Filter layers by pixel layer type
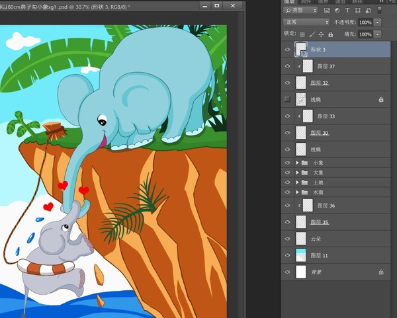 pyautogui.click(x=327, y=11)
